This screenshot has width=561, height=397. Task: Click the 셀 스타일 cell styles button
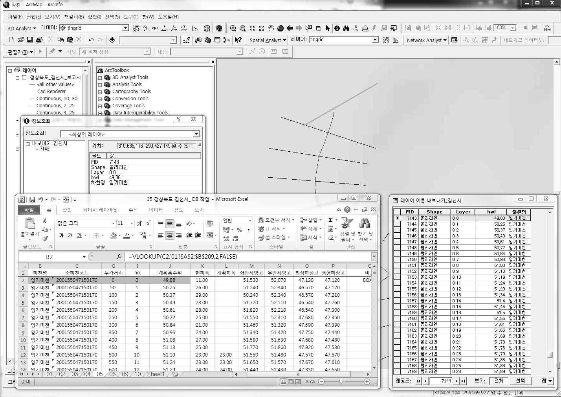[x=273, y=237]
